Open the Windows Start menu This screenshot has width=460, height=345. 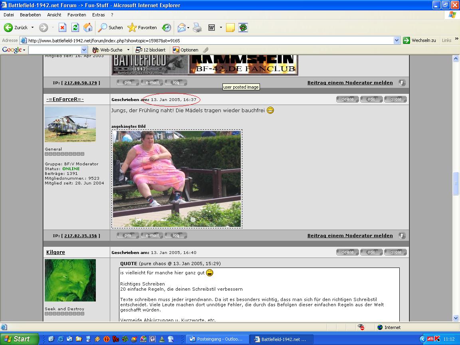tap(19, 339)
